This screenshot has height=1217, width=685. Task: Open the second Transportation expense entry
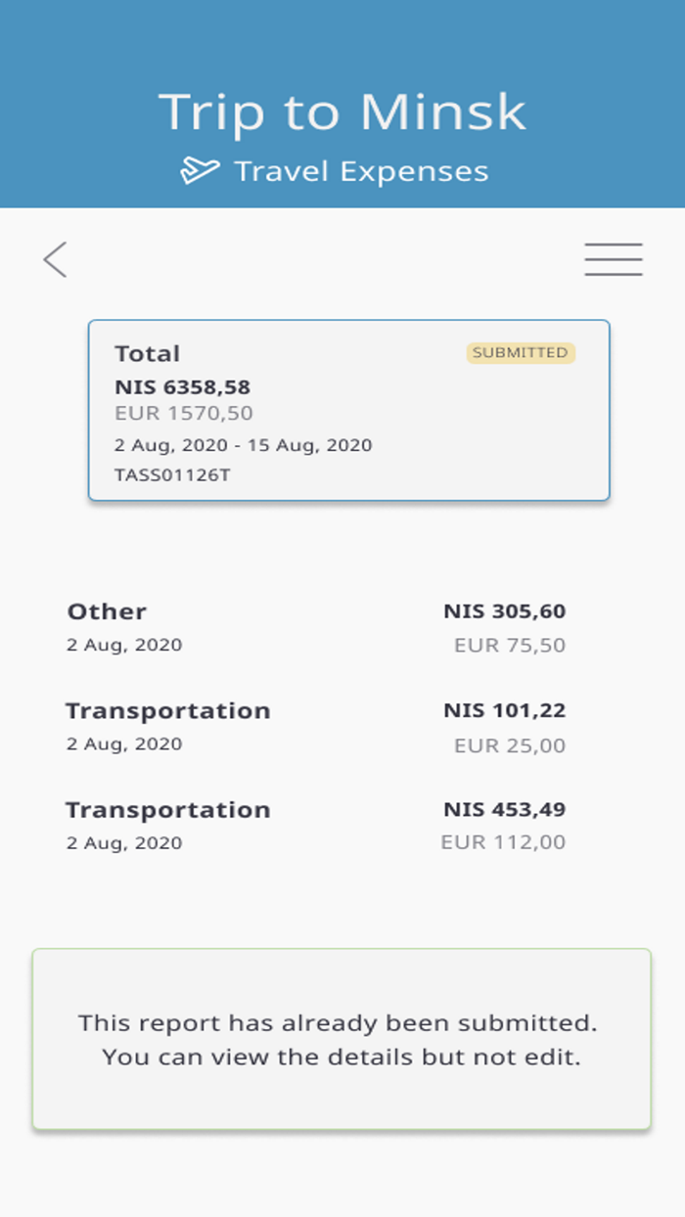tap(168, 810)
